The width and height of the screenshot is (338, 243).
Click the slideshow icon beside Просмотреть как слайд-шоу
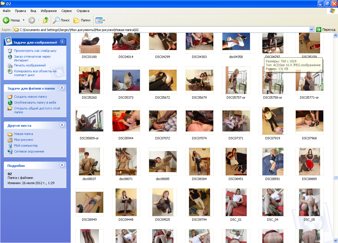[10, 51]
